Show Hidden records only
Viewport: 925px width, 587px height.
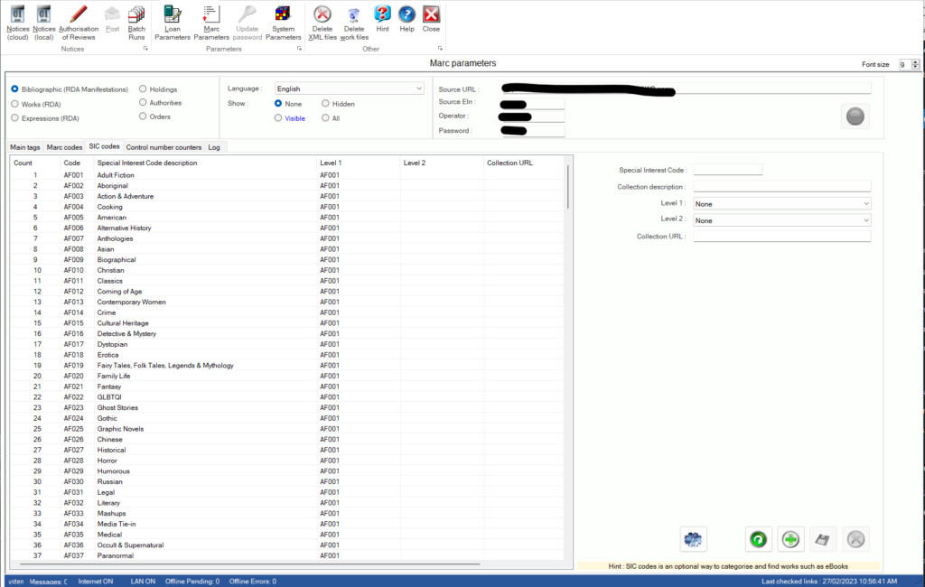point(325,102)
